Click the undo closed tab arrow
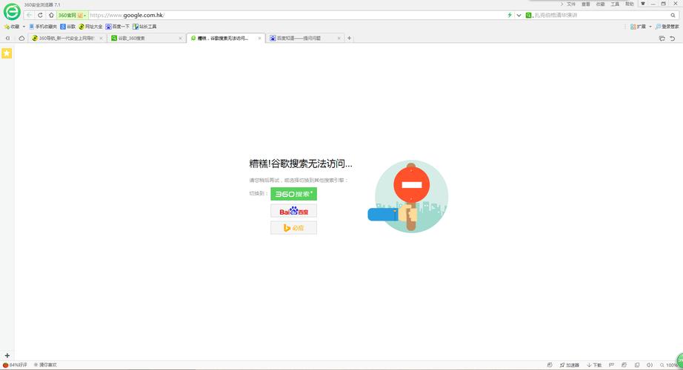This screenshot has height=370, width=683. [673, 38]
